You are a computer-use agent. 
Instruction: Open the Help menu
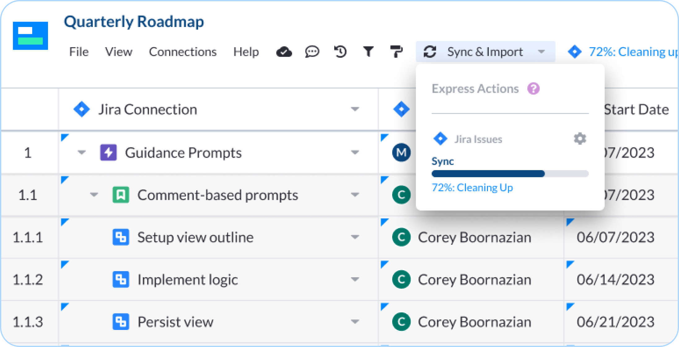click(x=246, y=52)
